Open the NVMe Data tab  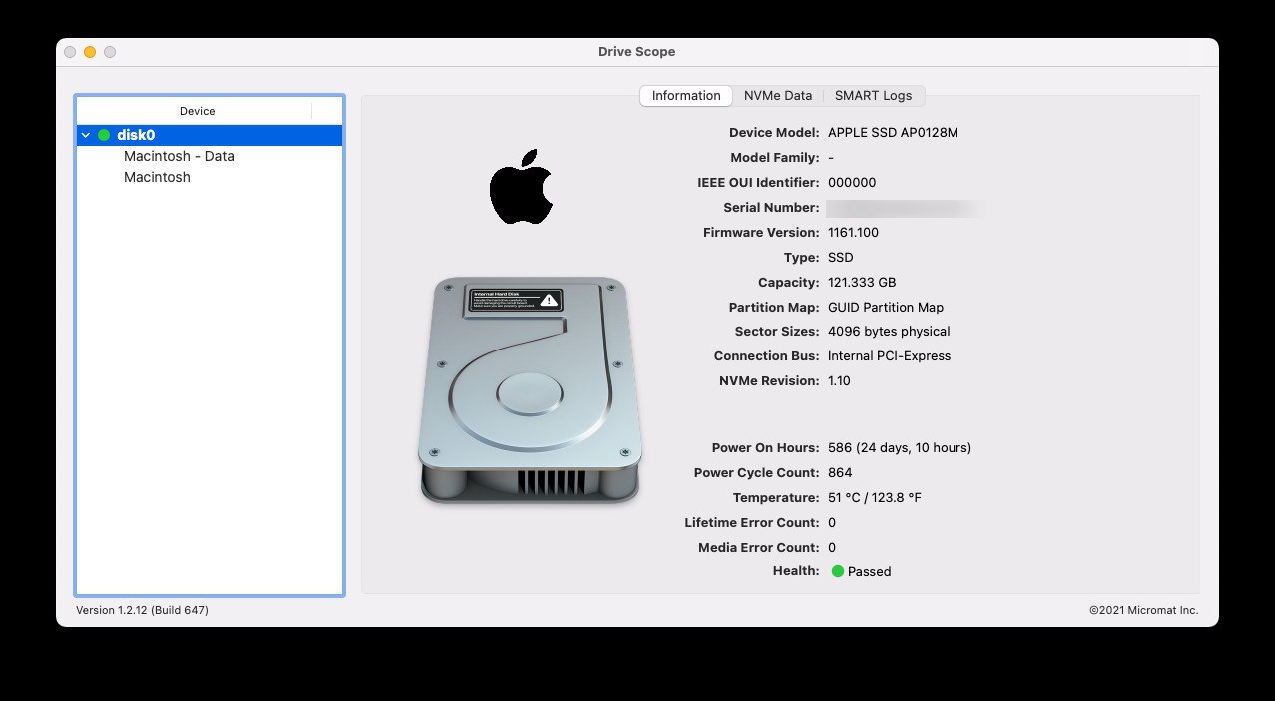click(778, 96)
